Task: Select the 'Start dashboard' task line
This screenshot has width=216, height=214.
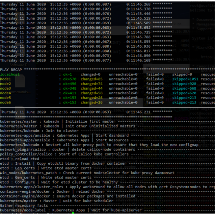Action: [107, 136]
